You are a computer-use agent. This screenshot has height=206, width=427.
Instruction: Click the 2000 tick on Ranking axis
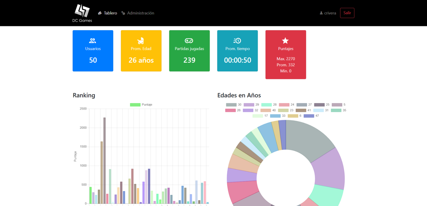(83, 128)
